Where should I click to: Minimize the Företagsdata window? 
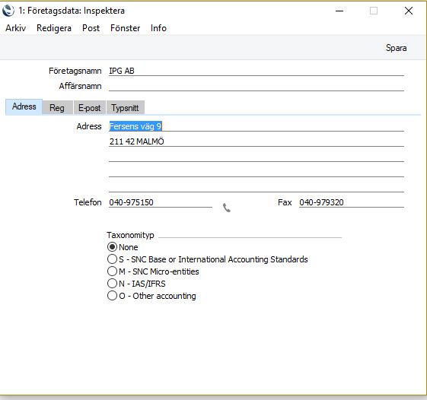coord(339,11)
